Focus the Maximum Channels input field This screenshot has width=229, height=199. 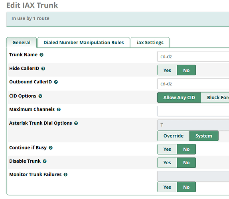coord(193,111)
